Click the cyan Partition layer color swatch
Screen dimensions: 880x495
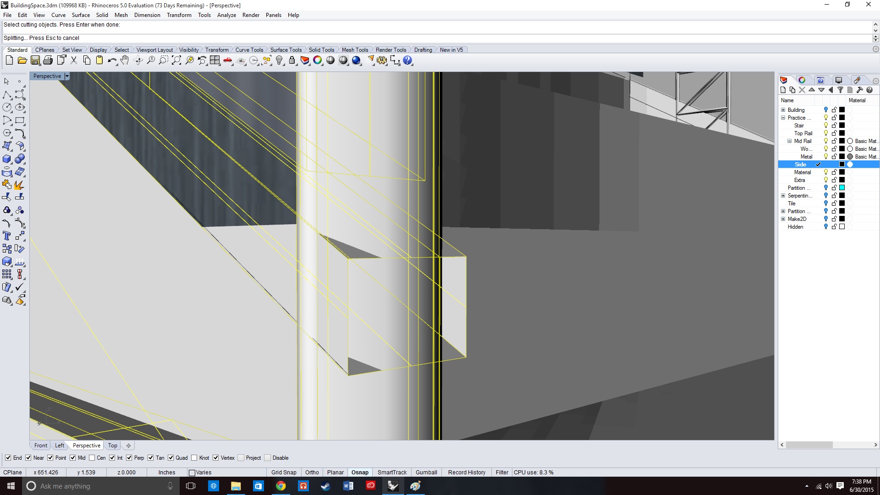coord(842,188)
